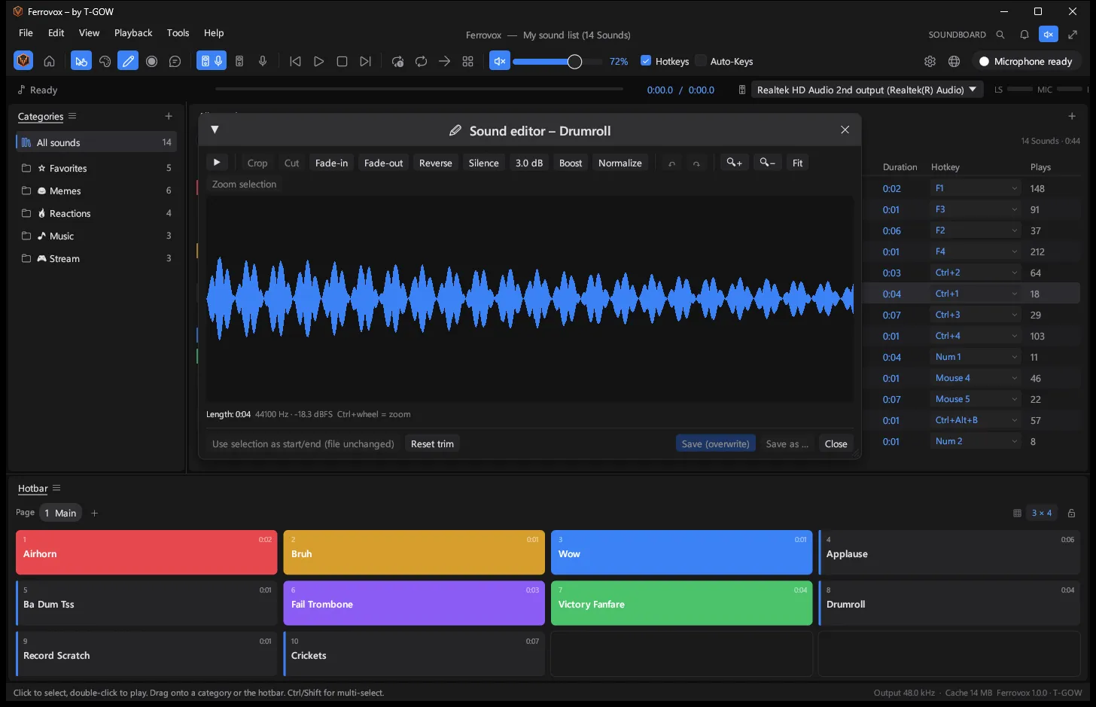This screenshot has width=1096, height=707.
Task: Click the grid view icon in toolbar
Action: pos(467,62)
